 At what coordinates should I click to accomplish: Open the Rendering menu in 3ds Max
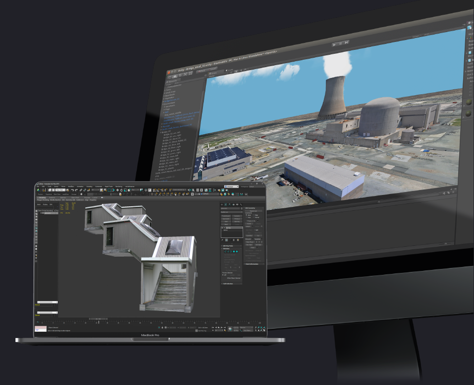119,187
